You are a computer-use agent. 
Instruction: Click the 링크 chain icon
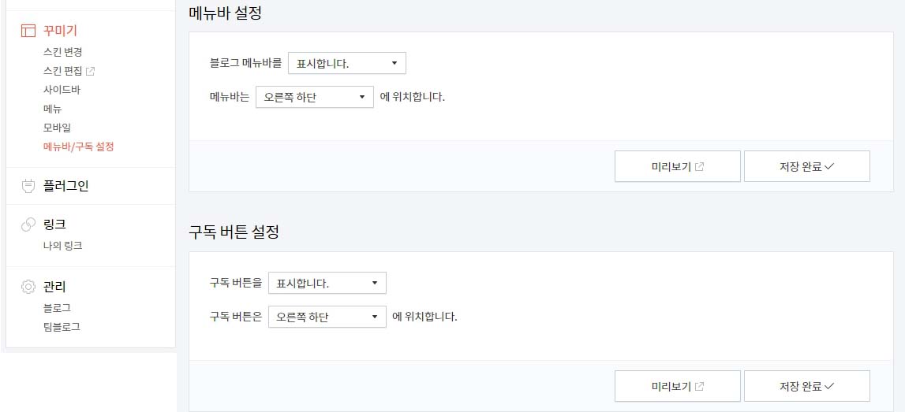coord(28,225)
